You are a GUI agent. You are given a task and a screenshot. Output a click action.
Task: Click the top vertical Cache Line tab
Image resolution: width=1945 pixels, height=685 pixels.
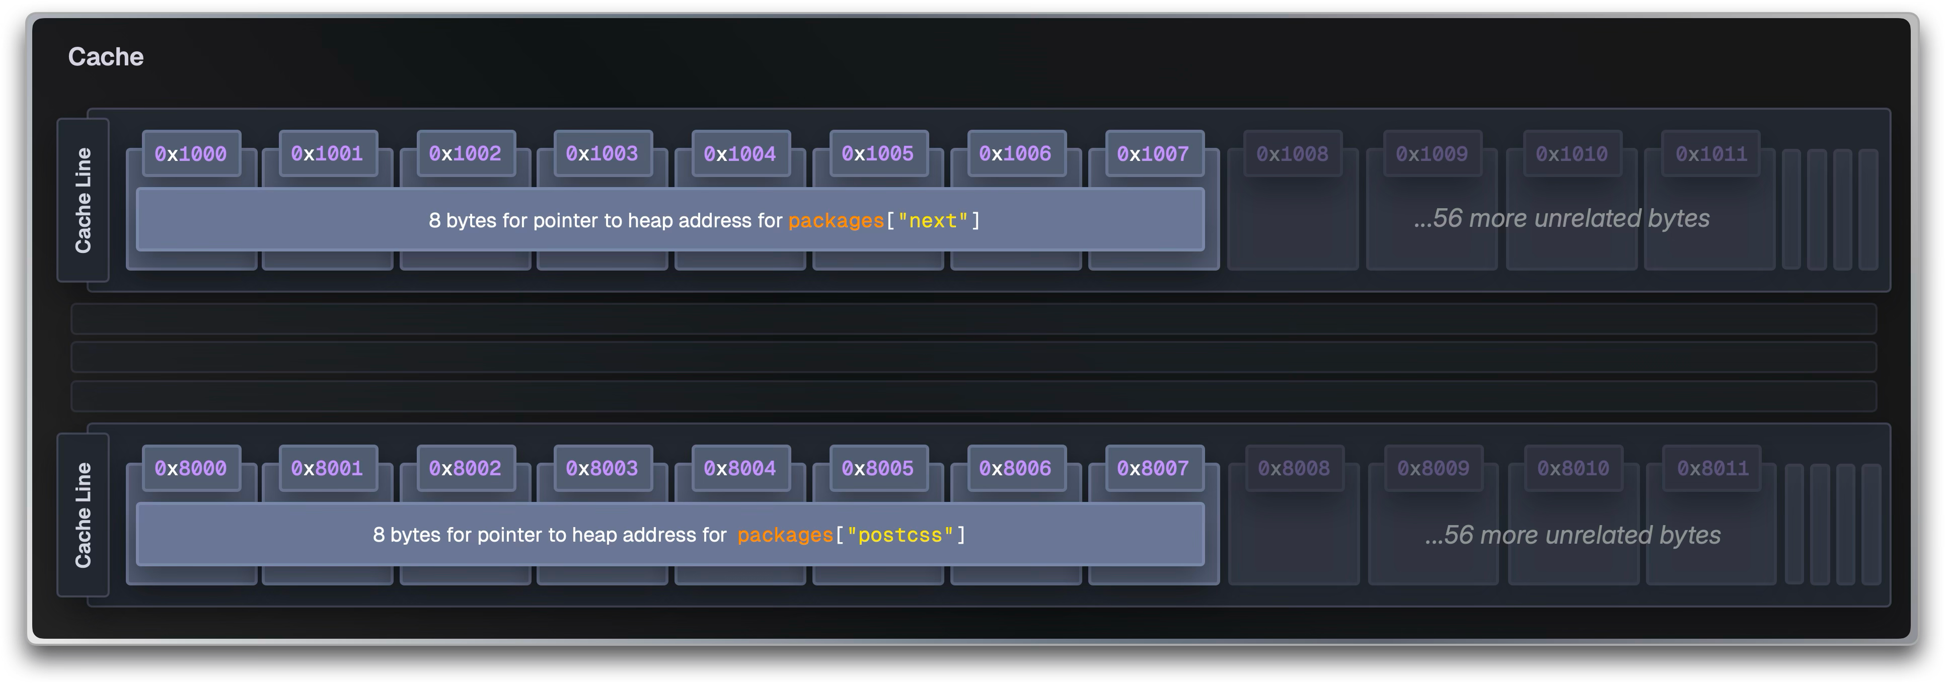83,200
